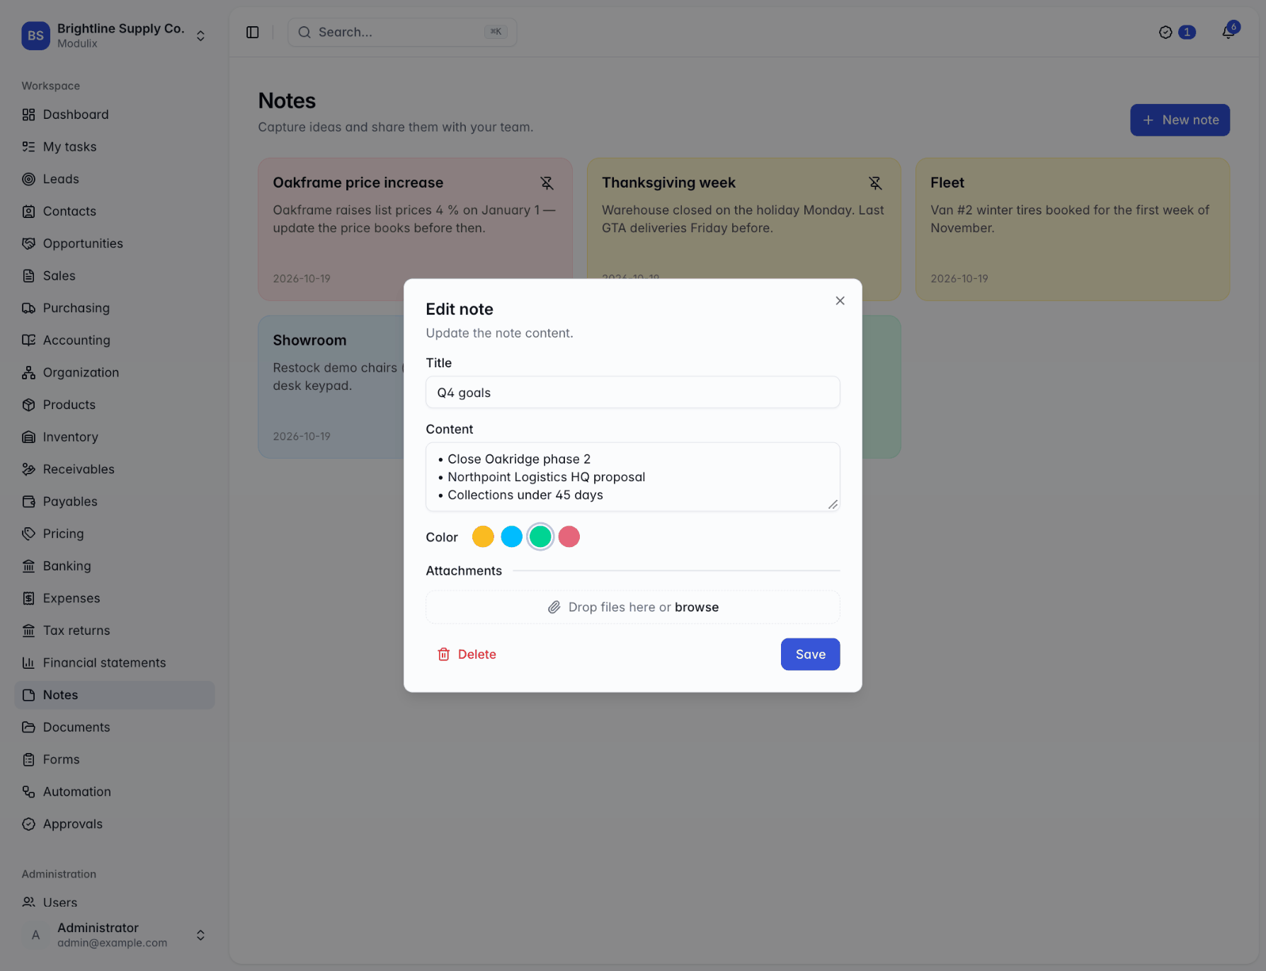The height and width of the screenshot is (971, 1266).
Task: Unpin the Thanksgiving week note
Action: 875,183
